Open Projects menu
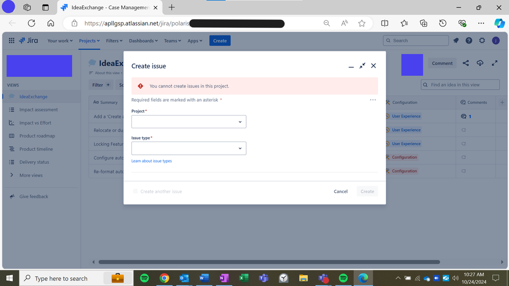 click(x=89, y=41)
